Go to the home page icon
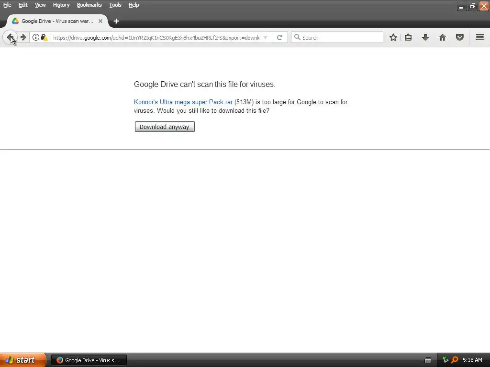This screenshot has height=367, width=490. point(443,37)
